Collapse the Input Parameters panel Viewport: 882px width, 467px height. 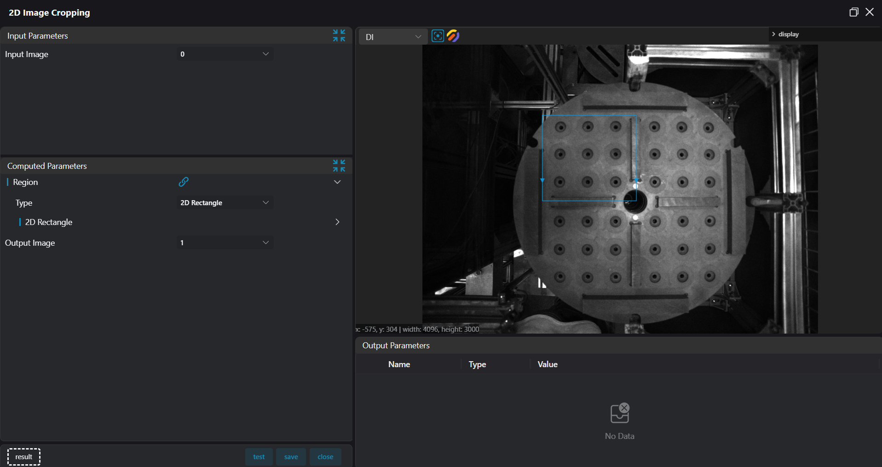[x=339, y=35]
